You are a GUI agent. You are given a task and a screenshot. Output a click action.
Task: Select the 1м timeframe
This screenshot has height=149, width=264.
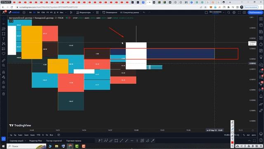pyautogui.click(x=30, y=12)
